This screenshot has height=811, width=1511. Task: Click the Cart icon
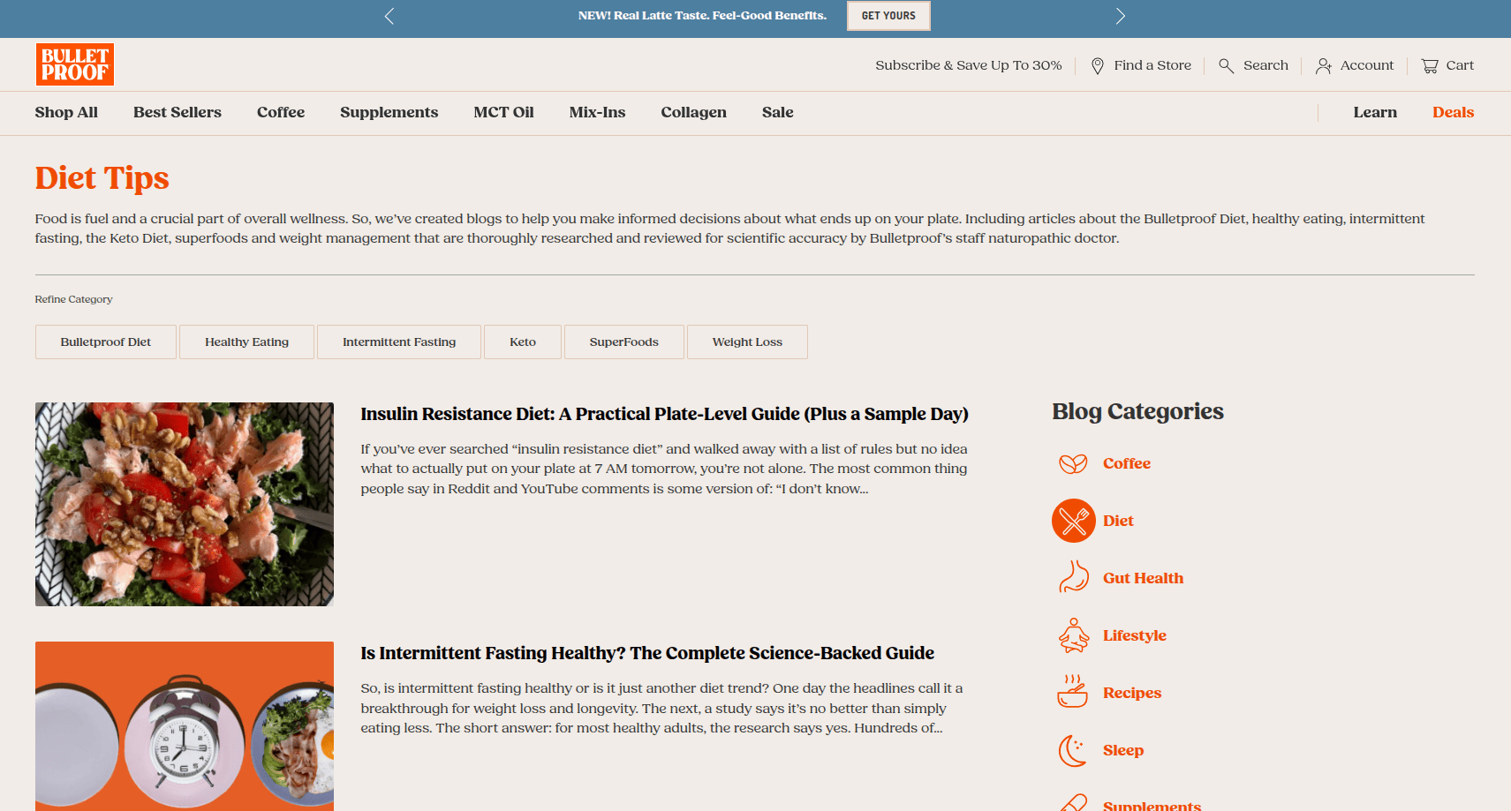(x=1430, y=66)
